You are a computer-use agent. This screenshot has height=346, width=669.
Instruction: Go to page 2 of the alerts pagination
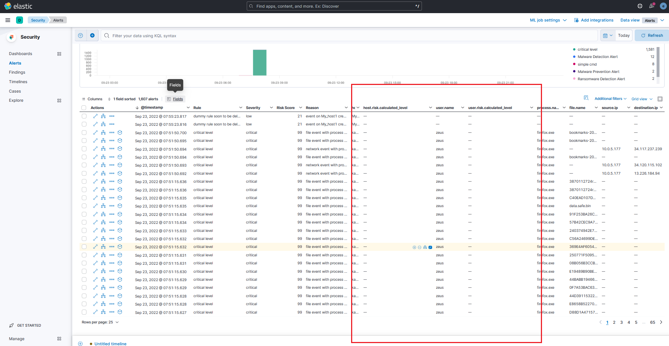pyautogui.click(x=614, y=322)
